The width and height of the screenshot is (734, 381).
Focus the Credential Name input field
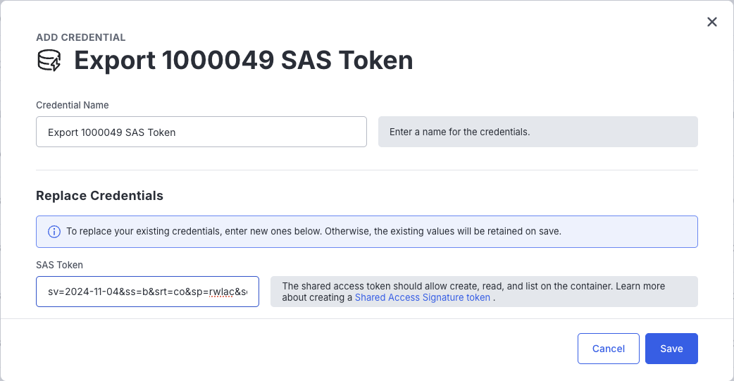201,132
